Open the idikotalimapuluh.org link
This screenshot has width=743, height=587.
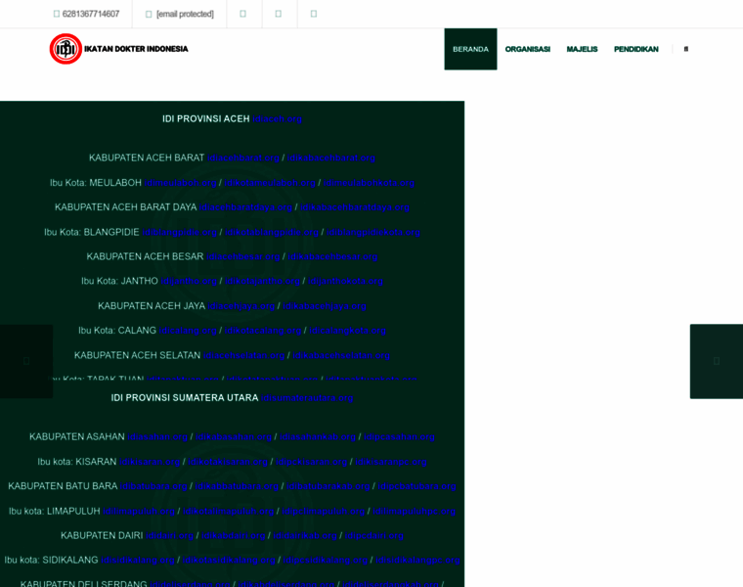point(229,512)
